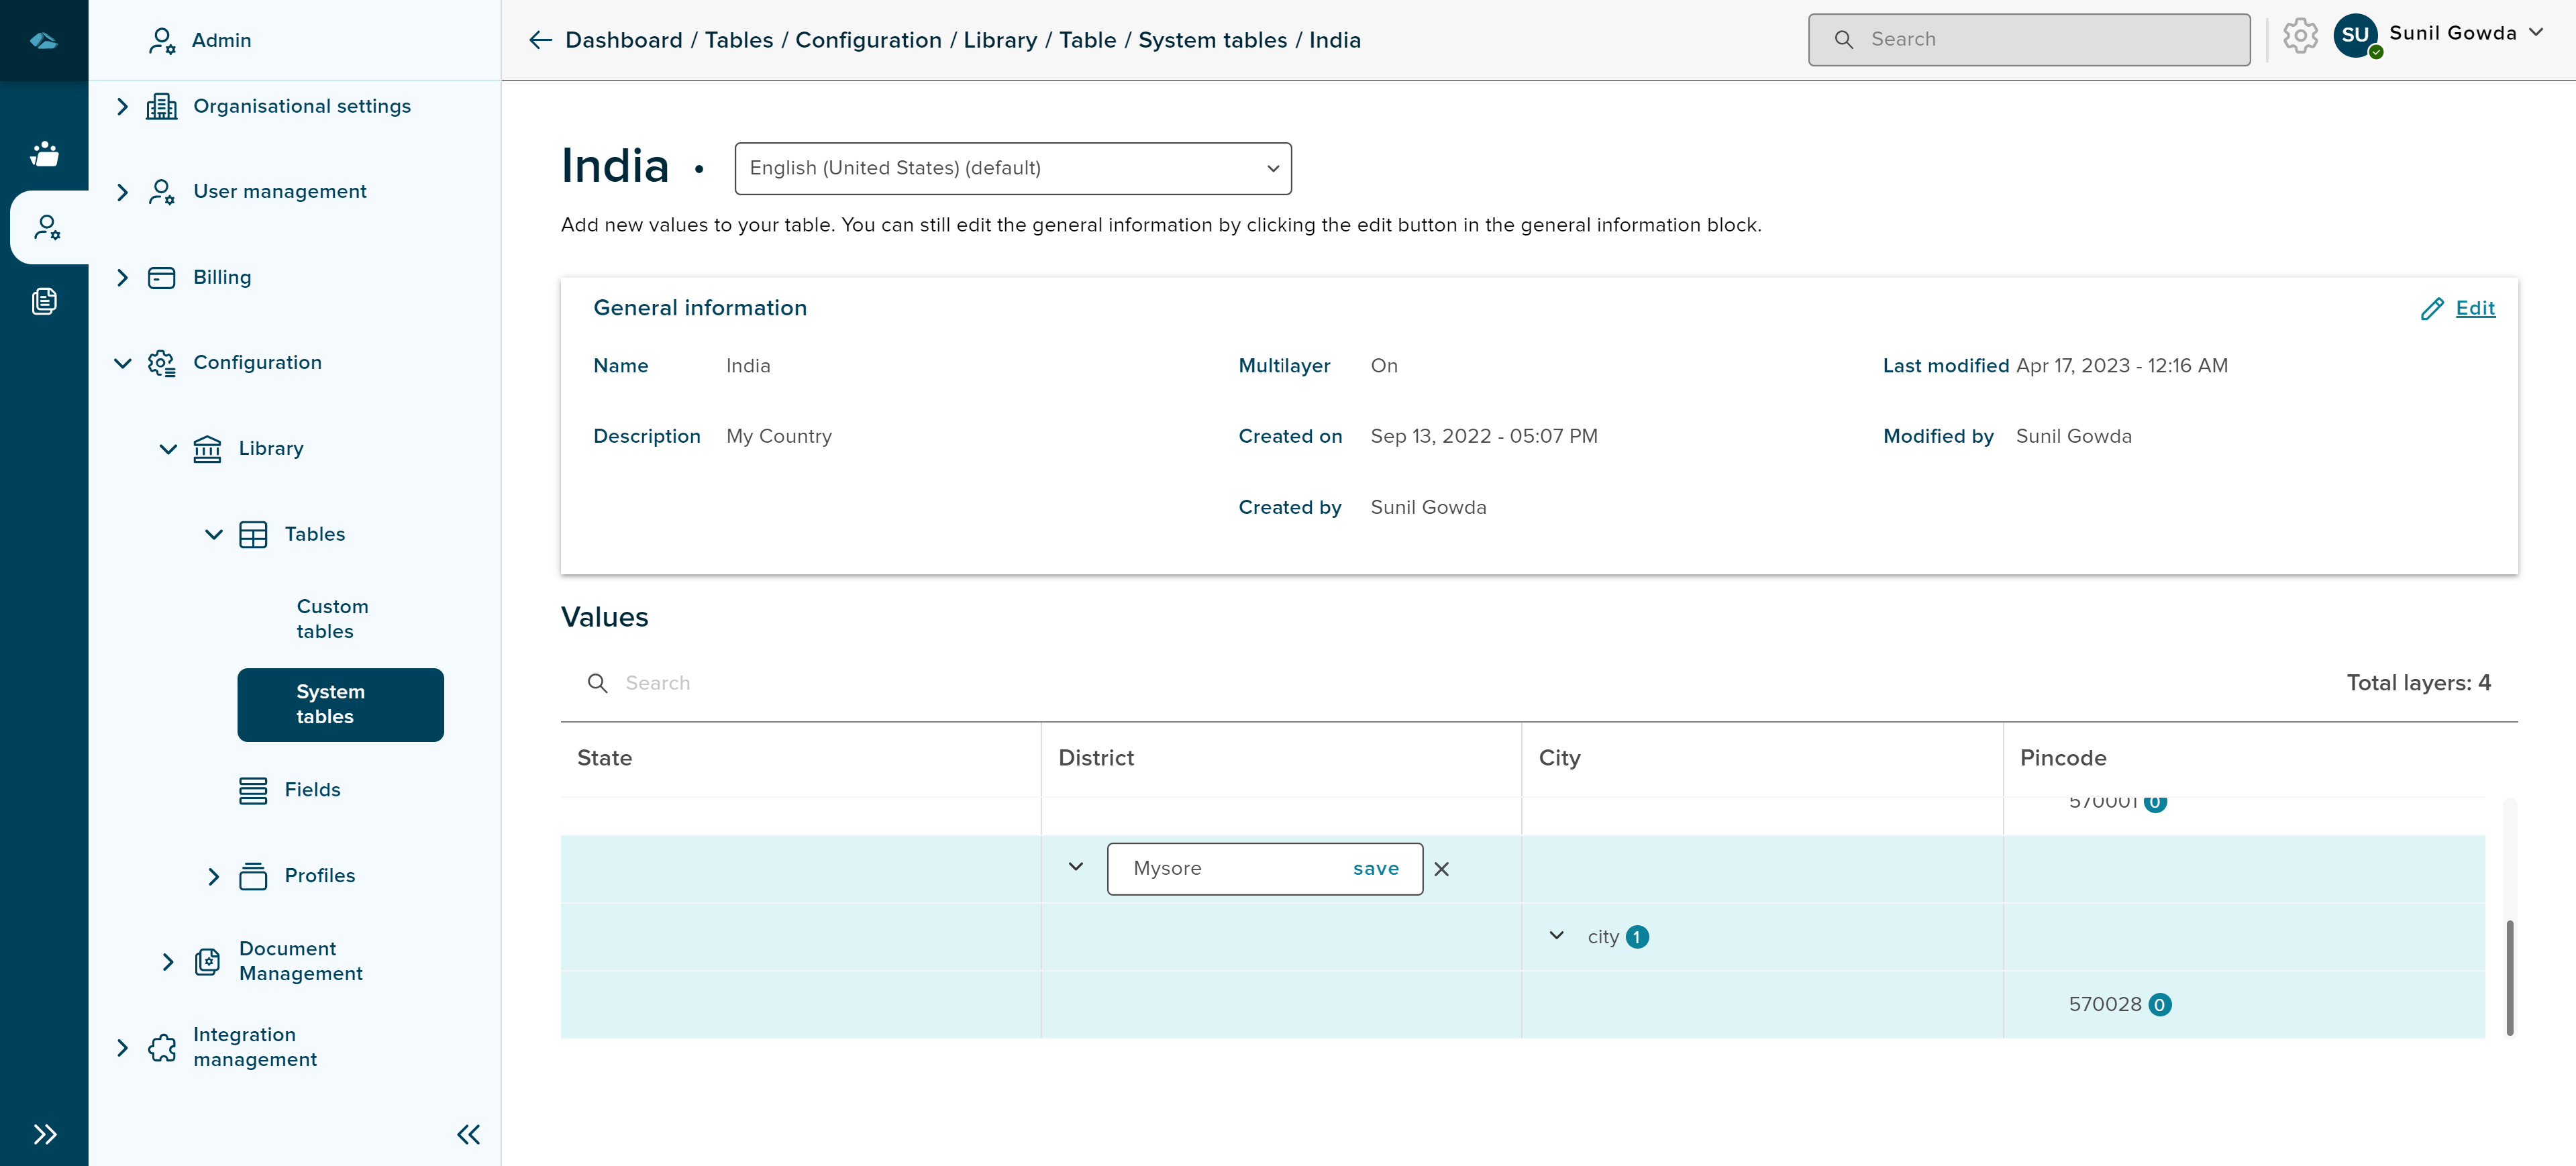Image resolution: width=2576 pixels, height=1166 pixels.
Task: Open Fields menu item
Action: point(312,790)
